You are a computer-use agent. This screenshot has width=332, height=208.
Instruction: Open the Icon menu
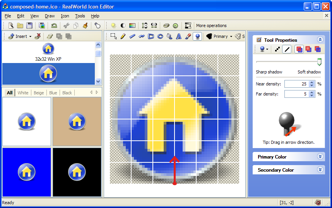pyautogui.click(x=65, y=16)
